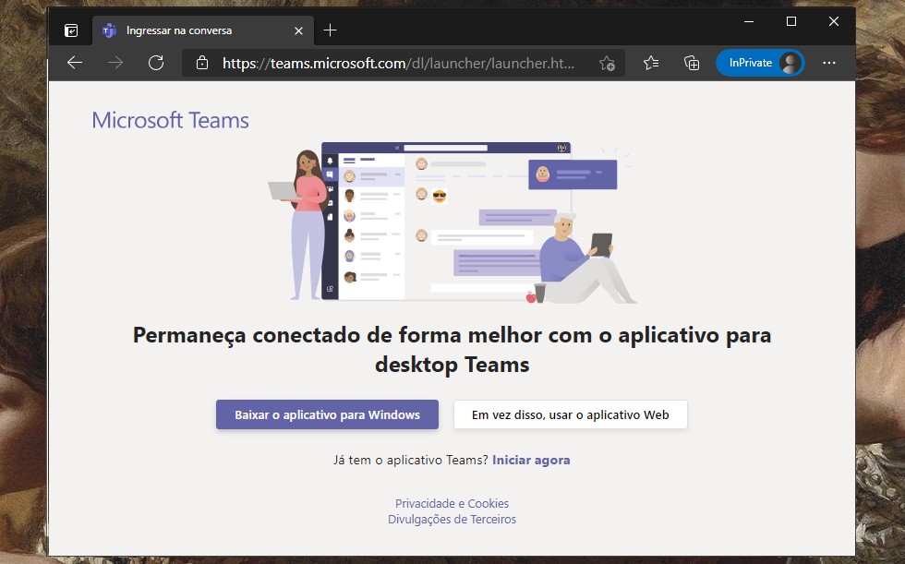Open 'Divulgações de Terceiros' link
Image resolution: width=905 pixels, height=564 pixels.
[452, 520]
